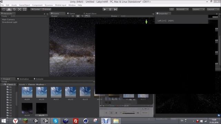Switch to the Scene tab
221x124 pixels.
coord(56,13)
